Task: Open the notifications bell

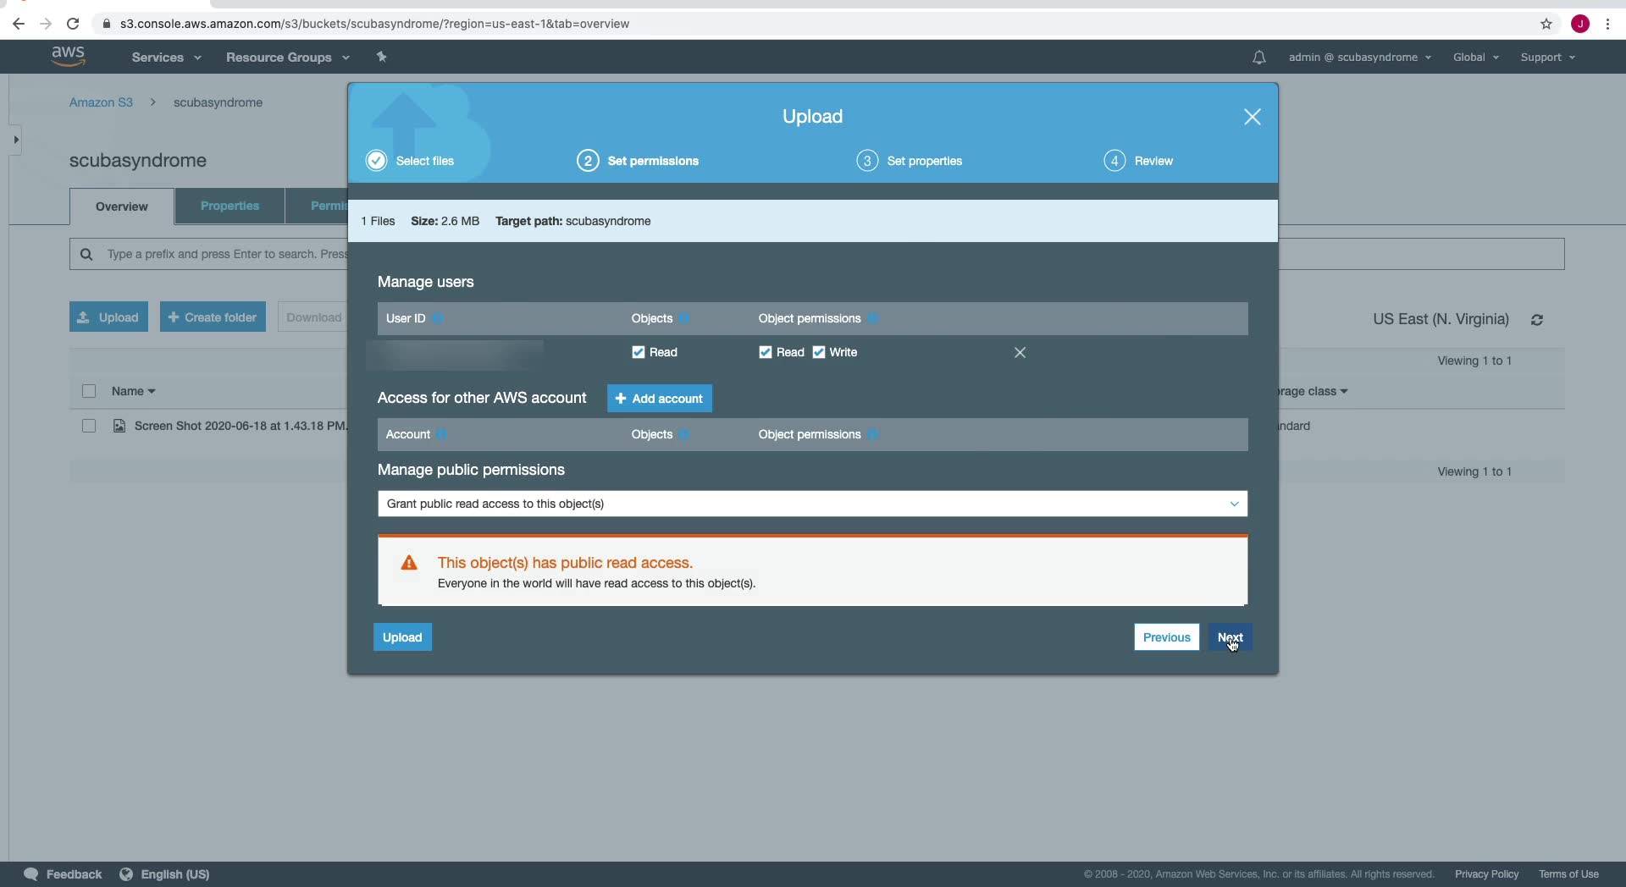Action: click(1259, 58)
